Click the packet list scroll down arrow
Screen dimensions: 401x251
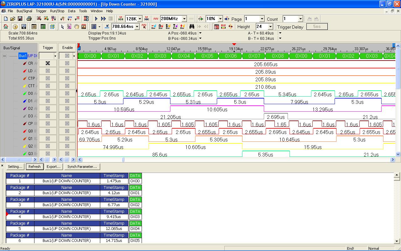click(x=397, y=241)
